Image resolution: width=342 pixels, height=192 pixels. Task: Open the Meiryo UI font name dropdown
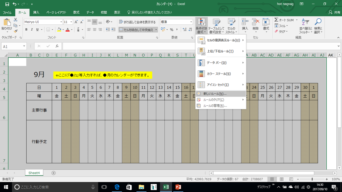coord(61,22)
